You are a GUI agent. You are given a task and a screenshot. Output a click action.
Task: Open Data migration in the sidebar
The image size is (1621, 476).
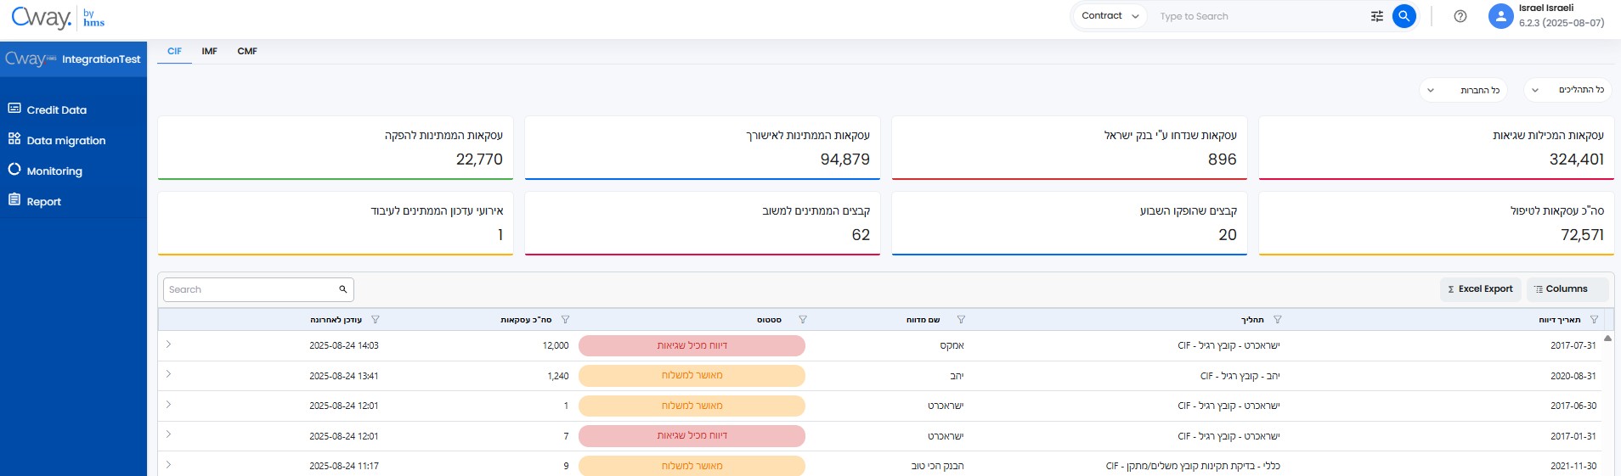coord(65,140)
